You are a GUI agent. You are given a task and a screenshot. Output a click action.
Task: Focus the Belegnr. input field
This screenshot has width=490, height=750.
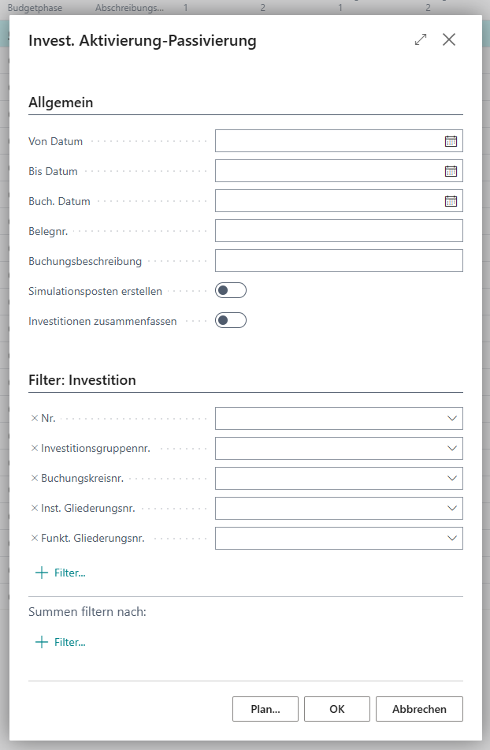[339, 231]
